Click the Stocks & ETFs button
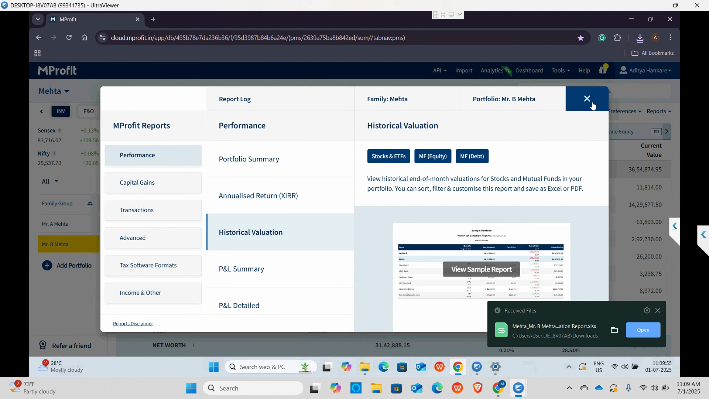The height and width of the screenshot is (399, 709). click(388, 156)
